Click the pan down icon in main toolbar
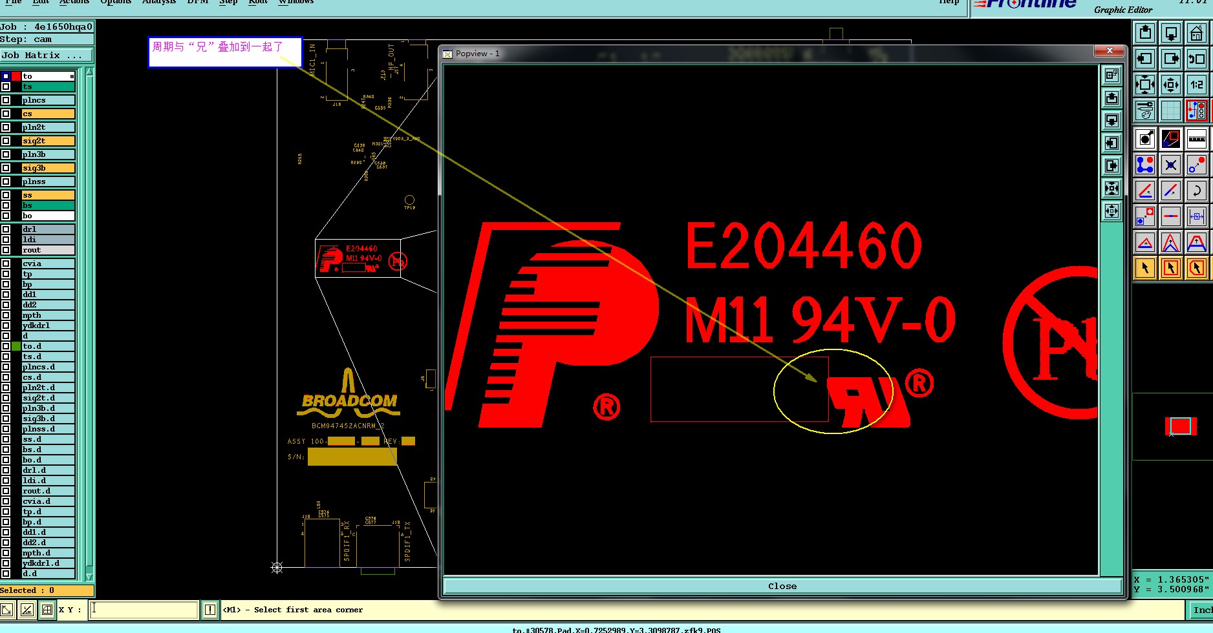1213x633 pixels. [1171, 33]
